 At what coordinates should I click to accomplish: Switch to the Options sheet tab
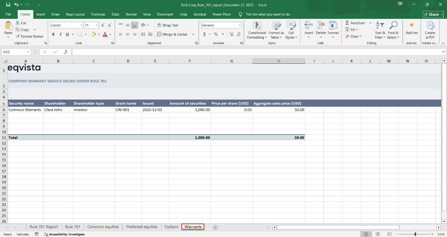click(x=171, y=227)
